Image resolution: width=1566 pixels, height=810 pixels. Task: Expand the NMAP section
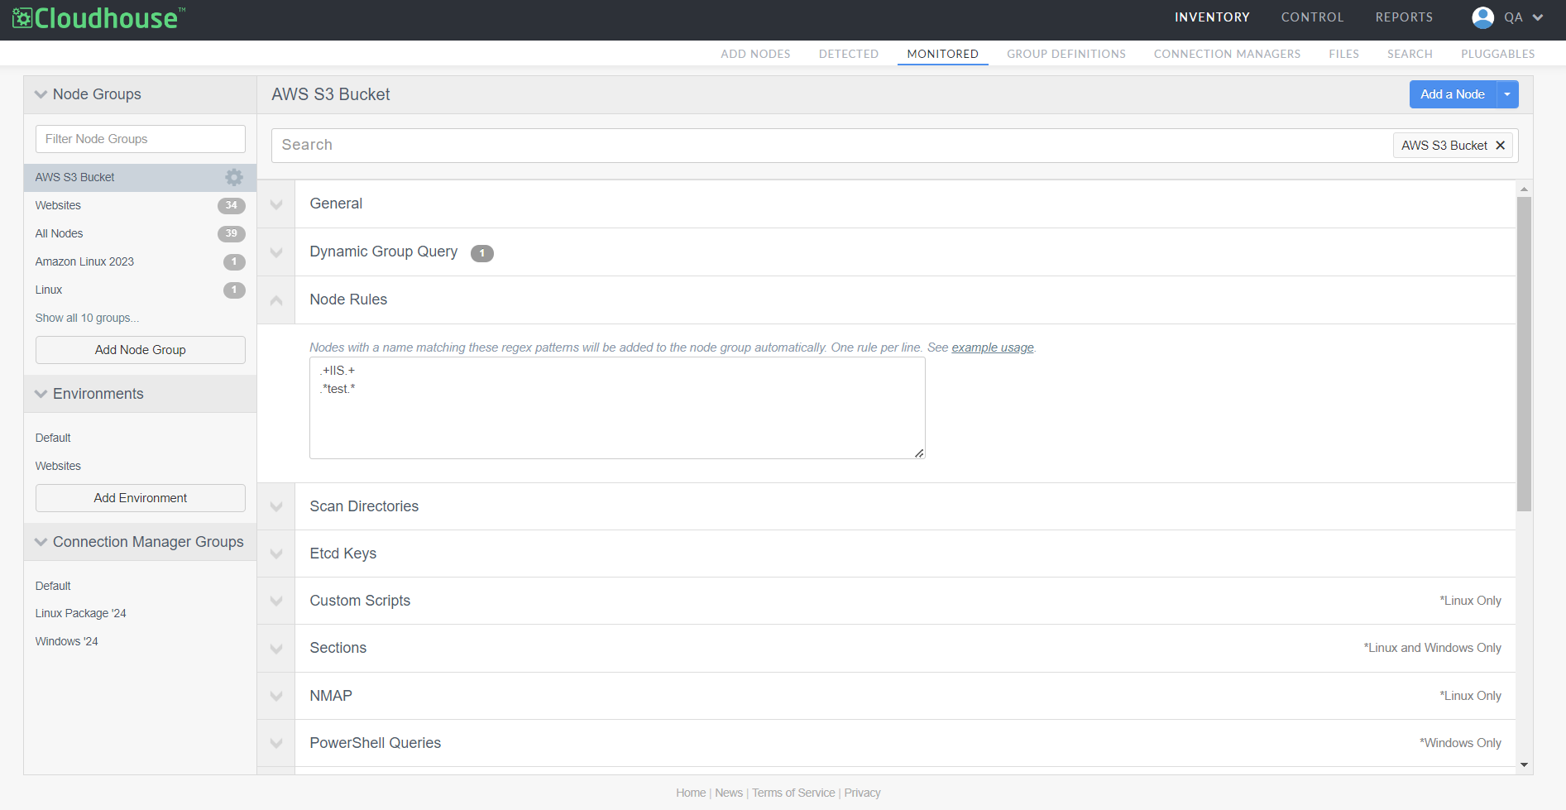point(276,696)
